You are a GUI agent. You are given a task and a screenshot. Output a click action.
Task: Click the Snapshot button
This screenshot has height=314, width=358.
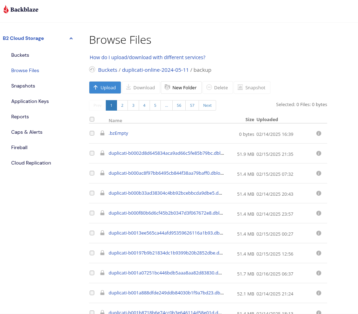(x=252, y=88)
